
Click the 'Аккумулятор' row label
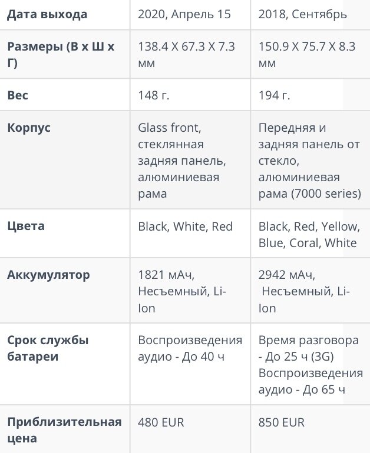coord(48,275)
